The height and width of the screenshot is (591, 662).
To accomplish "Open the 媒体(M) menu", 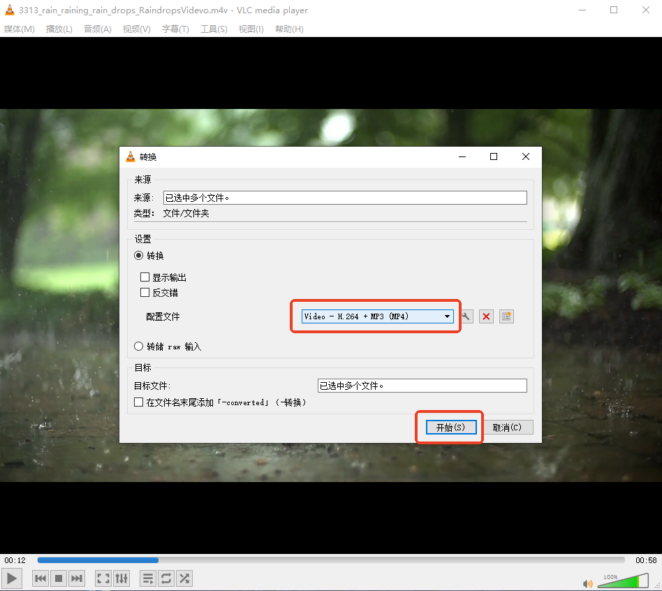I will (x=19, y=29).
